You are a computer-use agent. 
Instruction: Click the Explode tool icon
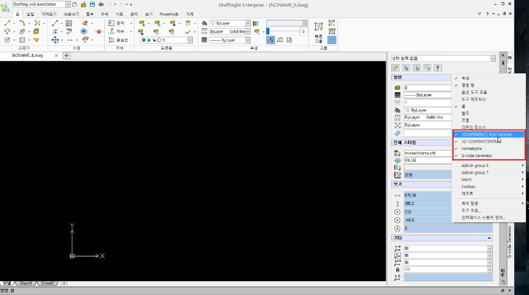pos(99,32)
